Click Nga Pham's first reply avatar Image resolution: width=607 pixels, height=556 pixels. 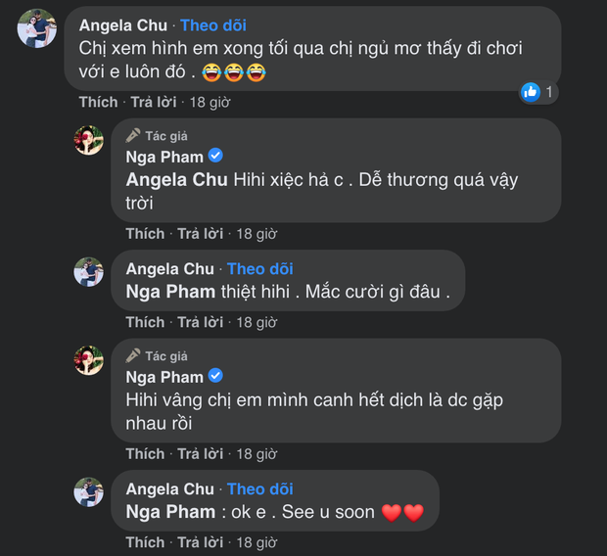[89, 140]
